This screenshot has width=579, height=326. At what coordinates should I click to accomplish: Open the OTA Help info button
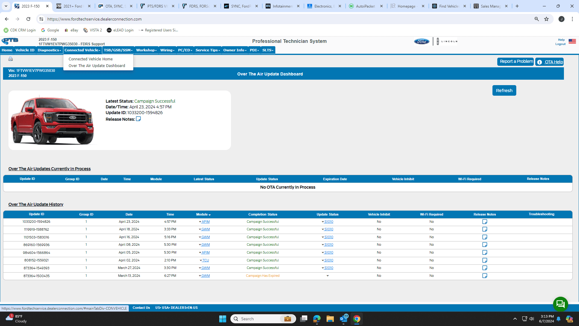coord(549,62)
